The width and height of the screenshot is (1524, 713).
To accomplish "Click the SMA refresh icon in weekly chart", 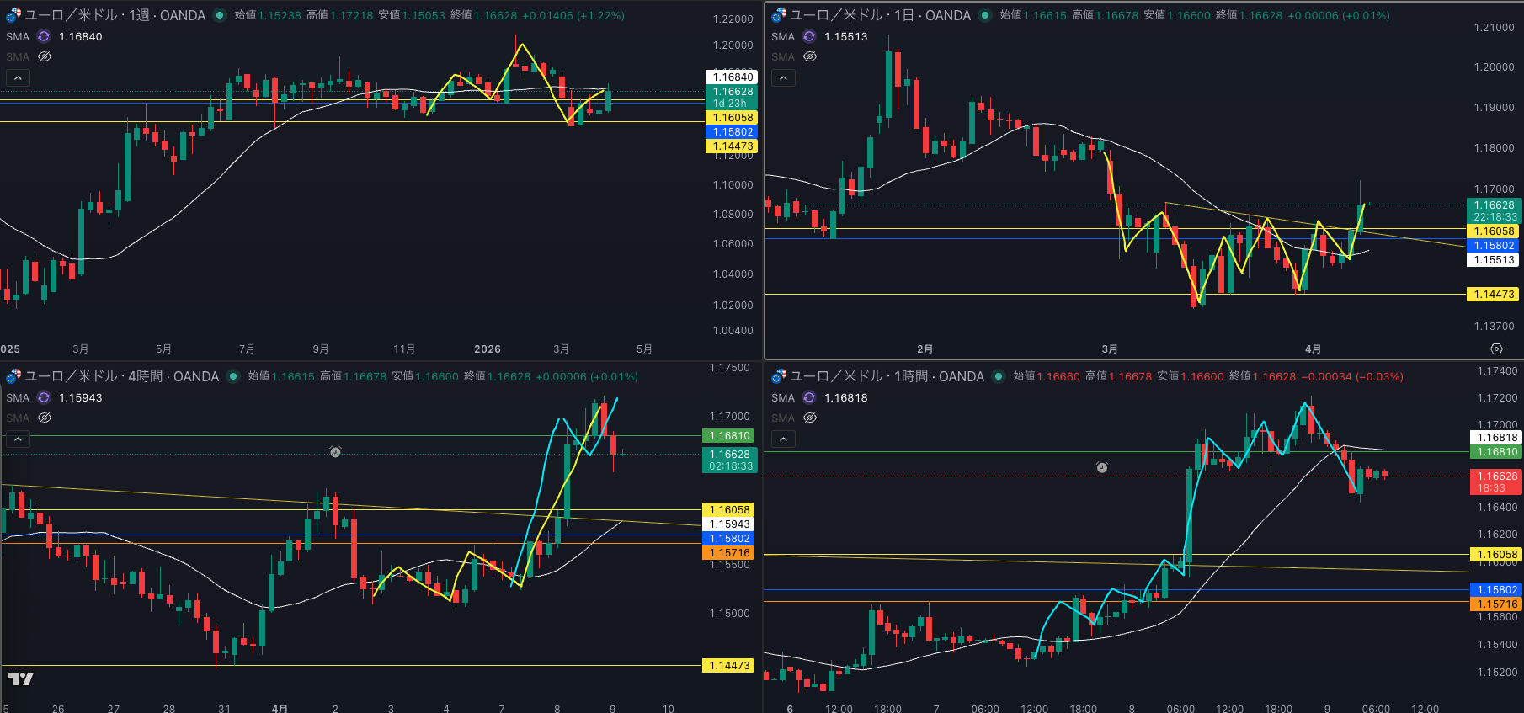I will pos(44,36).
